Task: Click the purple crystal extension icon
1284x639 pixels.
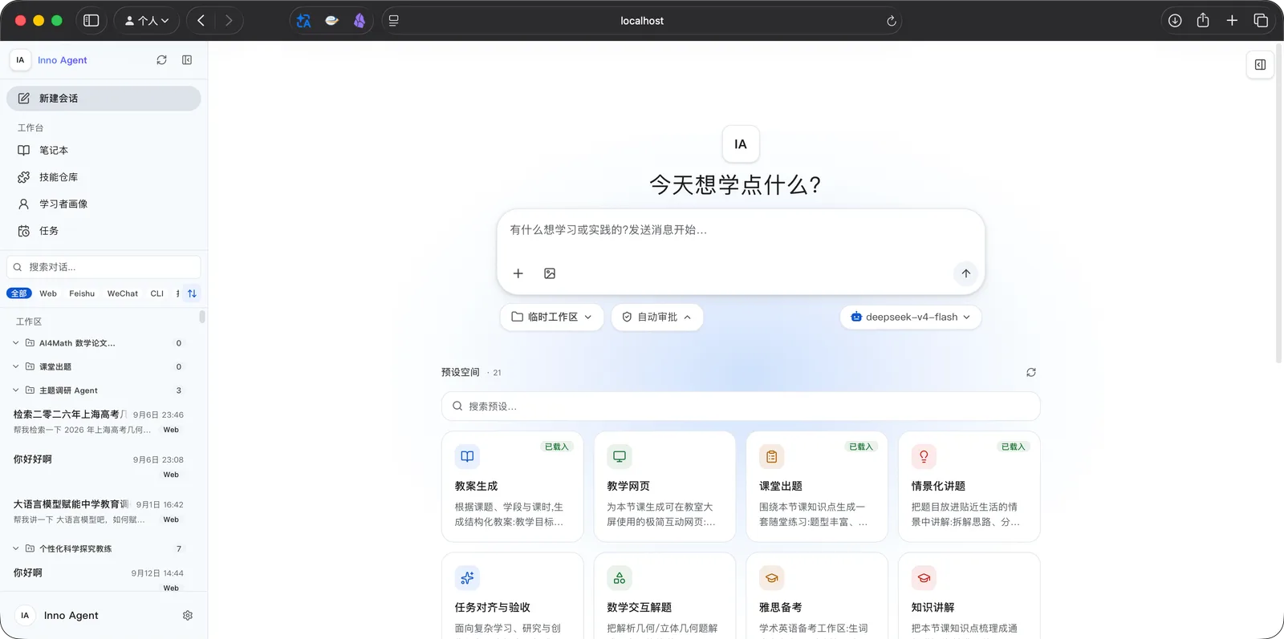Action: click(360, 21)
